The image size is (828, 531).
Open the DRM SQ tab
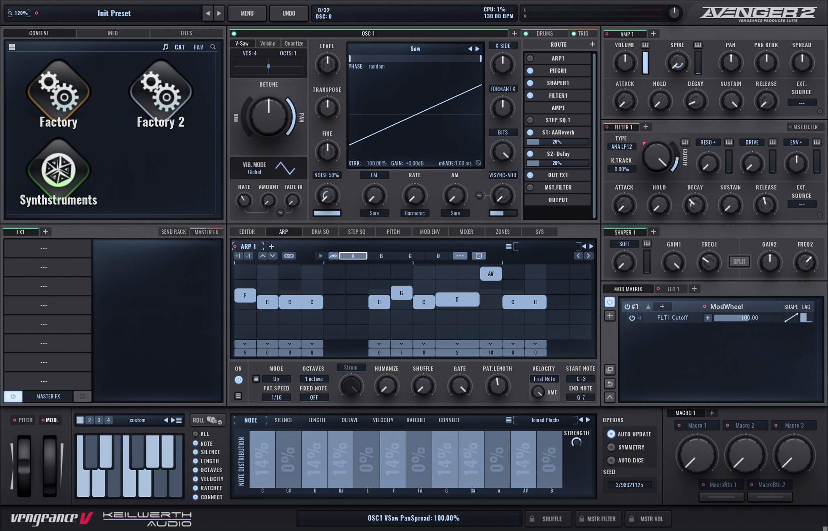[x=320, y=232]
